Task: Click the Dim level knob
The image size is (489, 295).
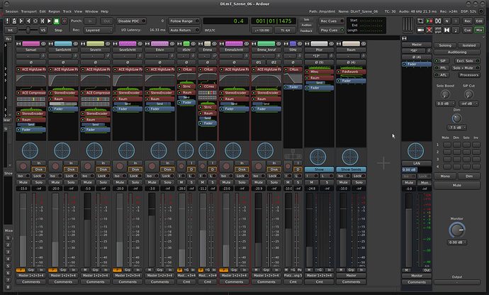Action: 458,118
